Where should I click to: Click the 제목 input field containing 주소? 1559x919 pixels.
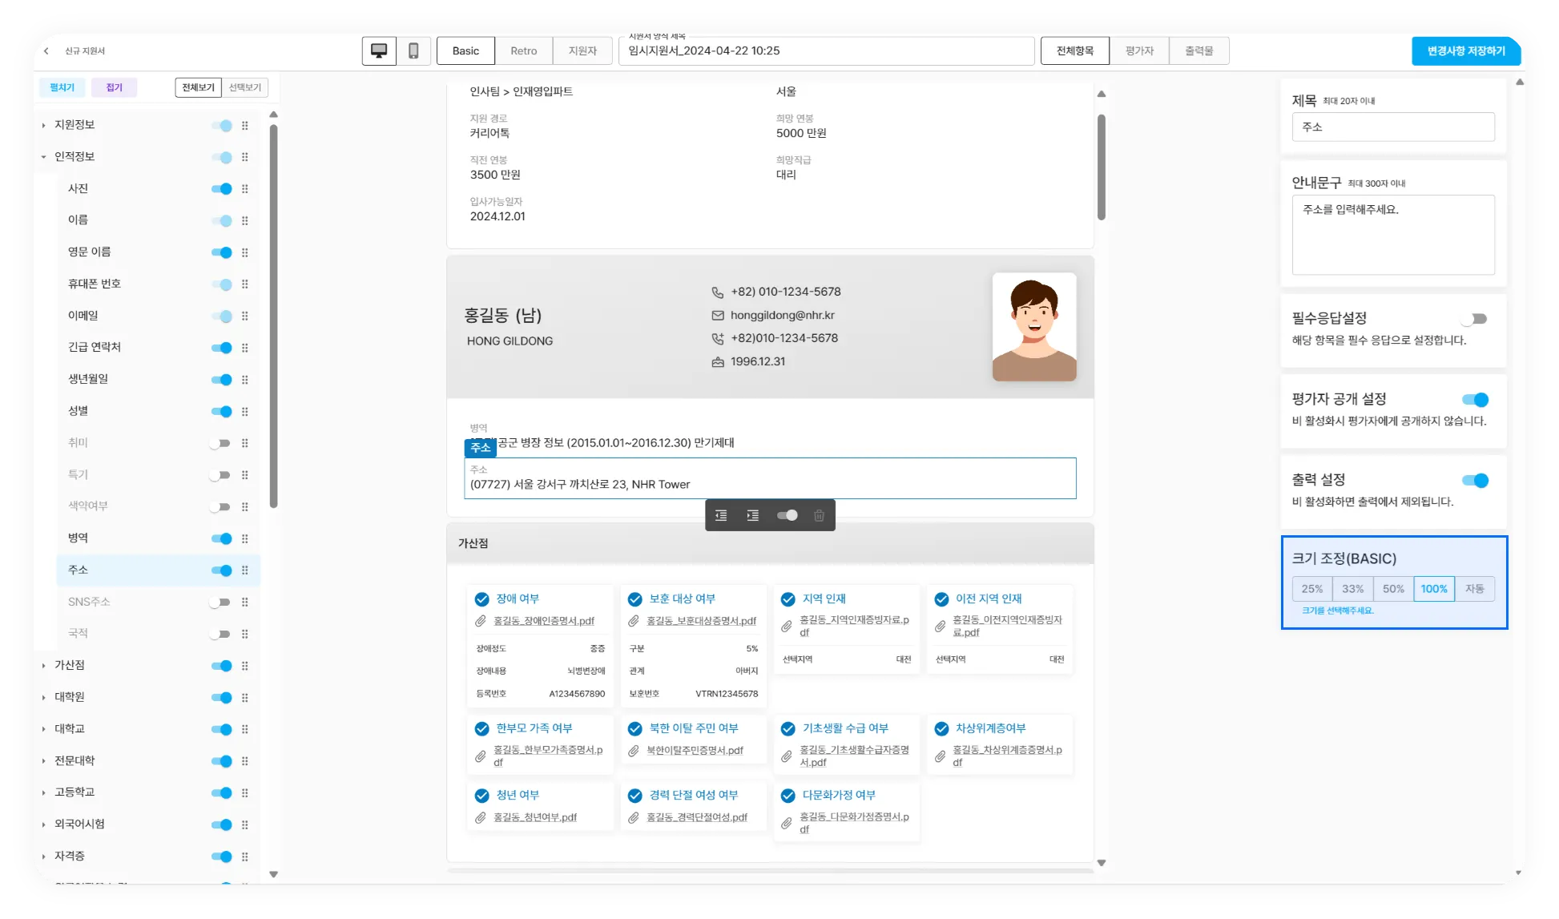pyautogui.click(x=1392, y=127)
